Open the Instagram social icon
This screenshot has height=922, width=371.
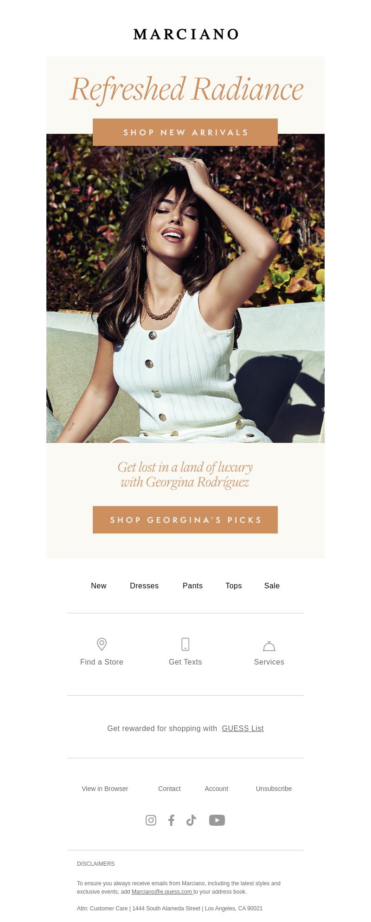coord(151,820)
